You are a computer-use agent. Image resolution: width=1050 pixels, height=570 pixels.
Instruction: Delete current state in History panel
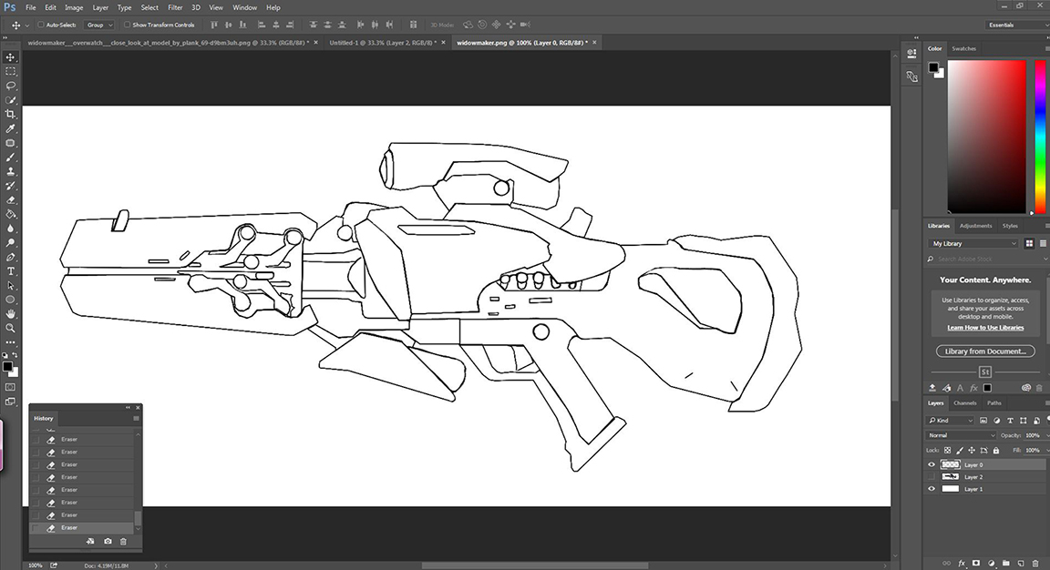tap(123, 541)
